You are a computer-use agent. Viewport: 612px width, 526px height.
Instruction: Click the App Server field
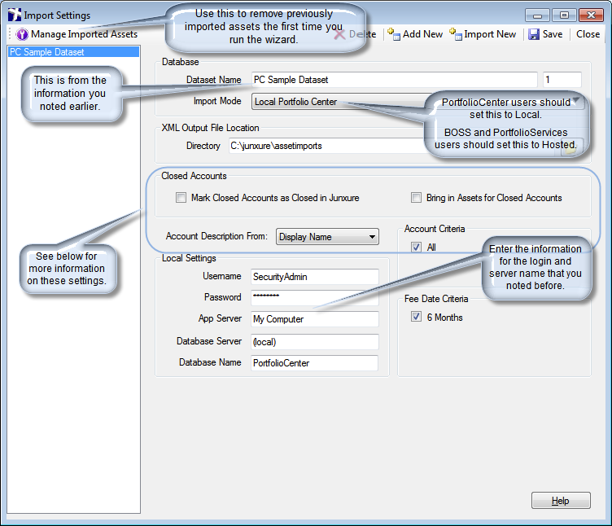coord(315,319)
